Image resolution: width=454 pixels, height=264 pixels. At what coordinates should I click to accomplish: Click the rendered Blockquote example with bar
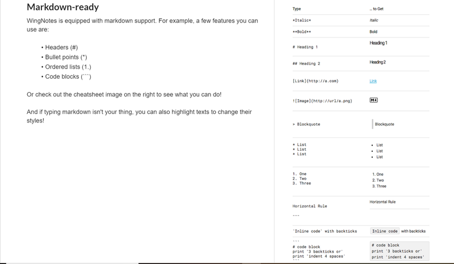pyautogui.click(x=383, y=124)
